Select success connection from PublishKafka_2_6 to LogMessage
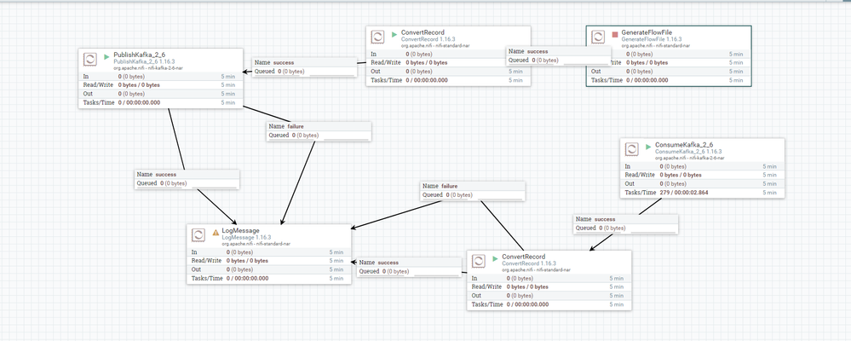Screen dimensions: 851x341 coord(187,179)
